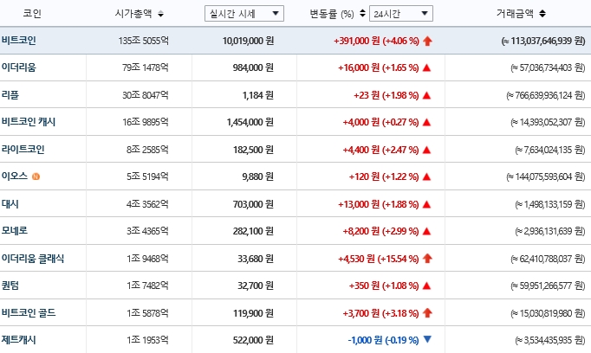Click the strong-rise arrow in 이더리움 클래식 row
Viewport: 591px width, 353px height.
coord(427,259)
